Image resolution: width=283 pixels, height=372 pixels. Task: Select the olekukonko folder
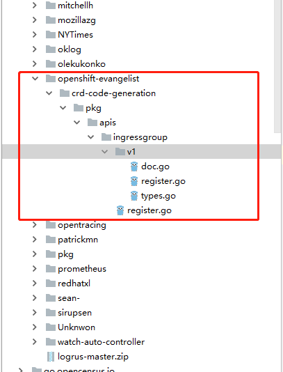coord(81,64)
